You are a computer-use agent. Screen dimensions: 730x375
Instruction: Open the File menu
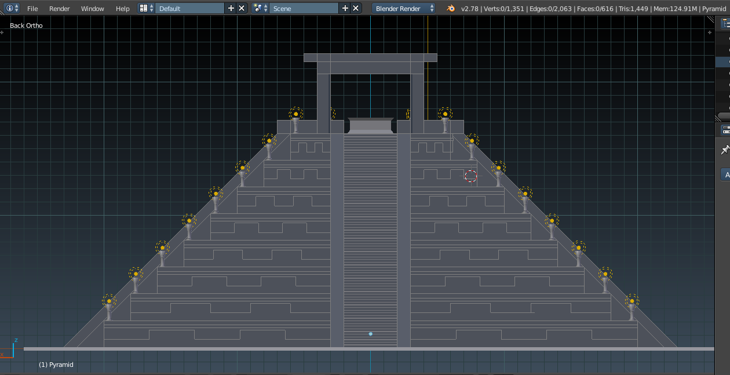pos(32,9)
